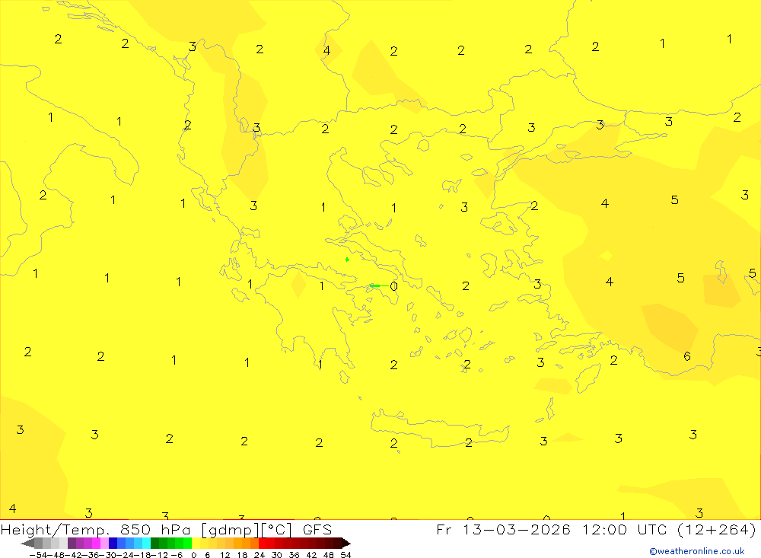The image size is (761, 558).
Task: Click the 0 value next to the green arrow
Action: point(393,286)
